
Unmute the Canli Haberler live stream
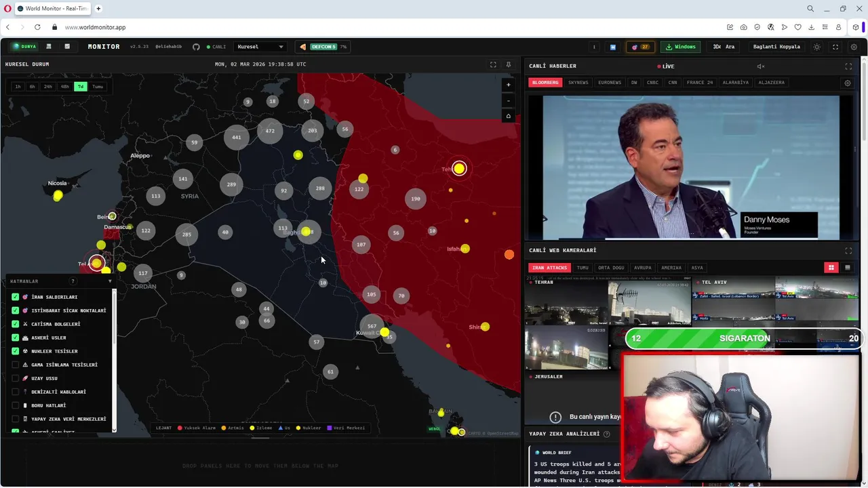(761, 66)
